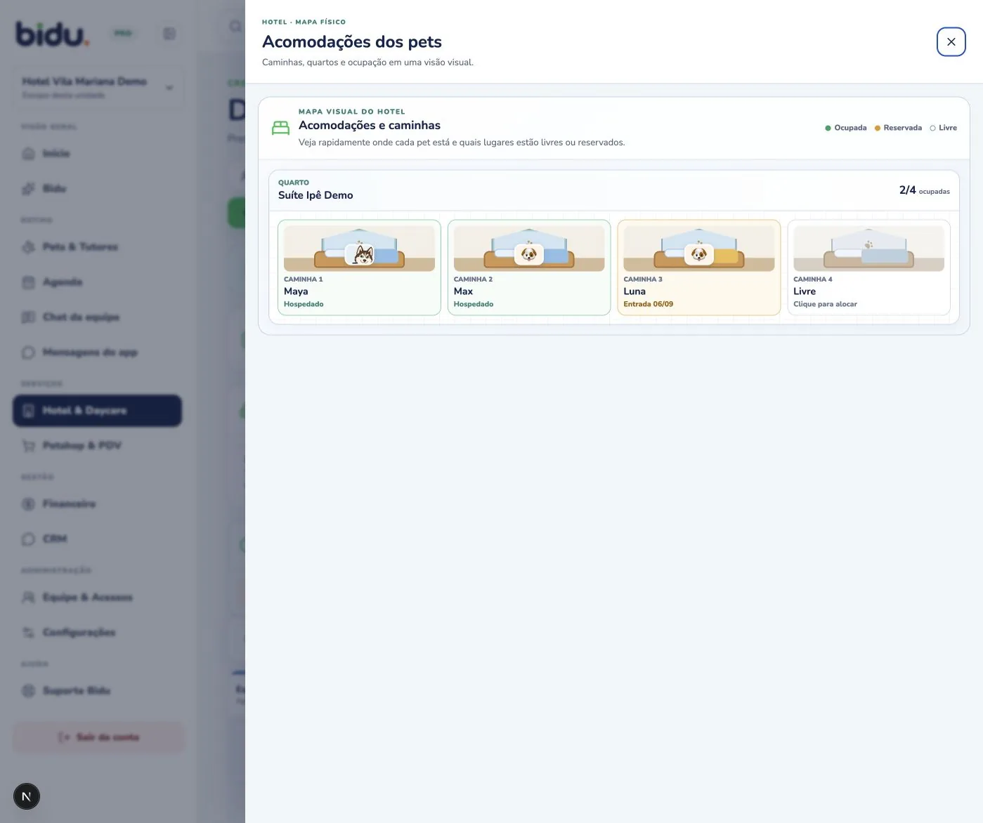Click Luna's dog avatar on Caminha 3
Image resolution: width=983 pixels, height=823 pixels.
click(699, 254)
